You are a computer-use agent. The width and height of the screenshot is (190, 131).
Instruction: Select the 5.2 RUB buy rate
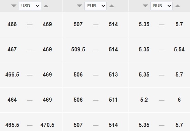pyautogui.click(x=144, y=100)
